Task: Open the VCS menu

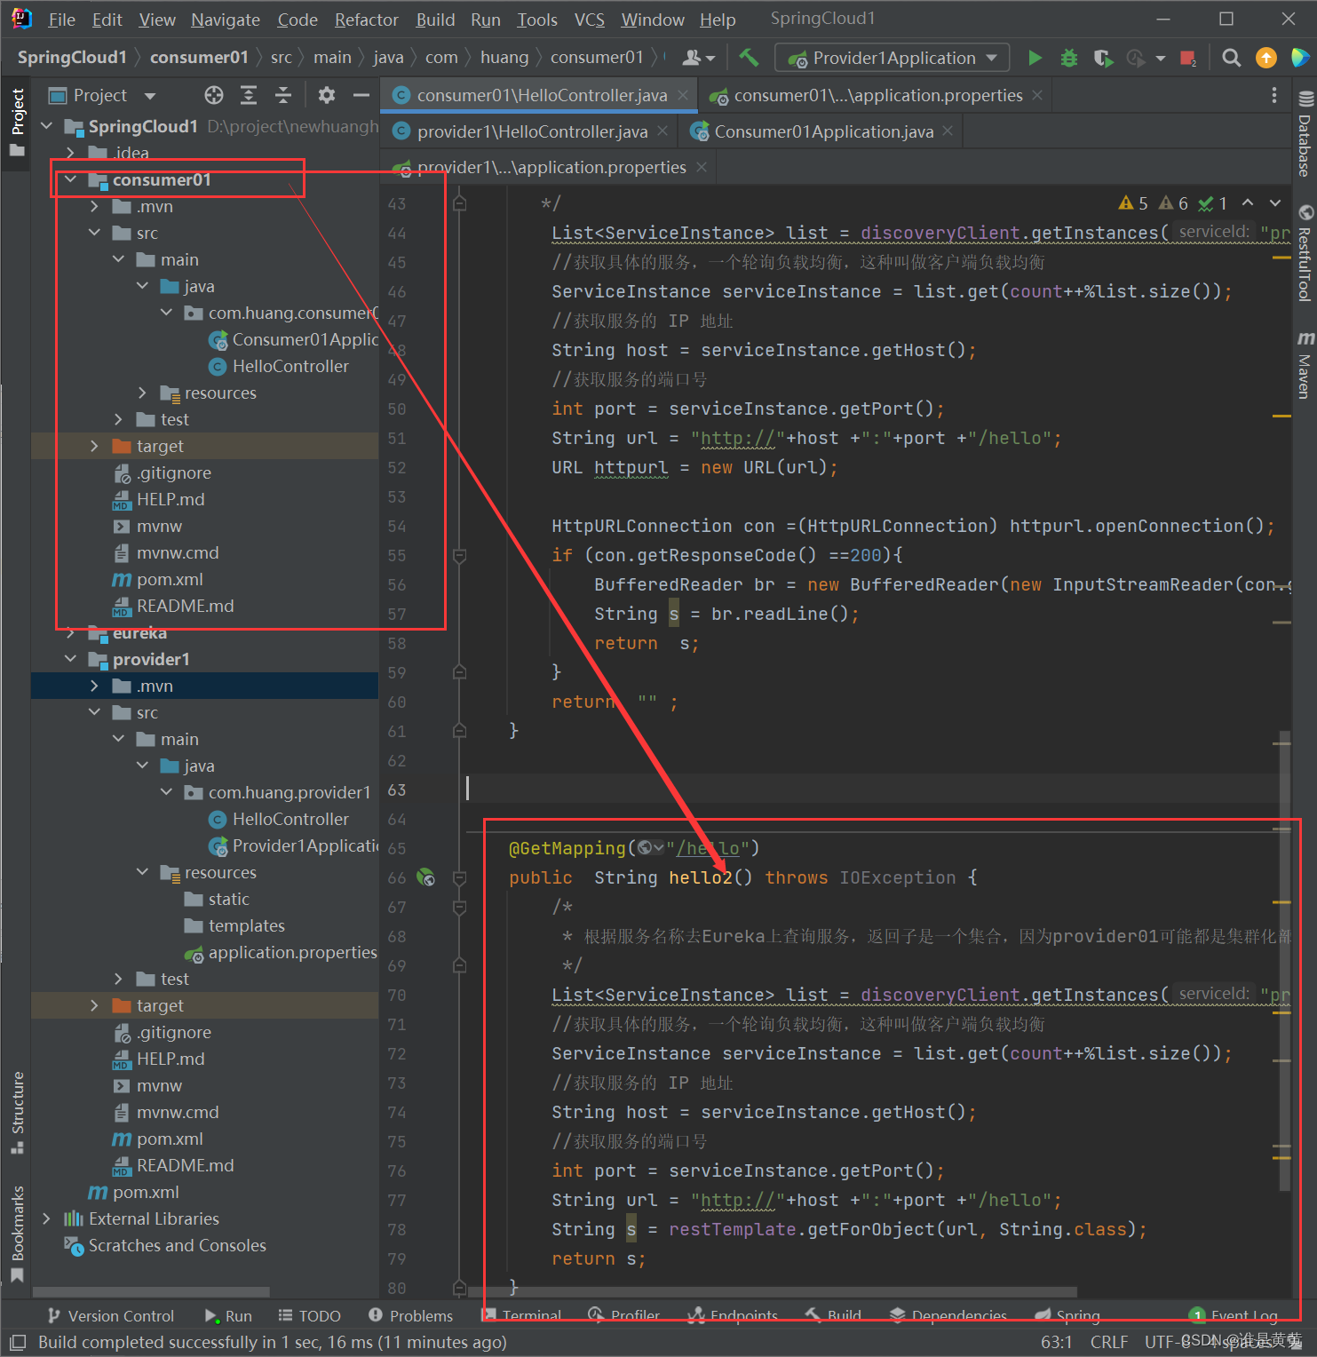Action: tap(590, 20)
